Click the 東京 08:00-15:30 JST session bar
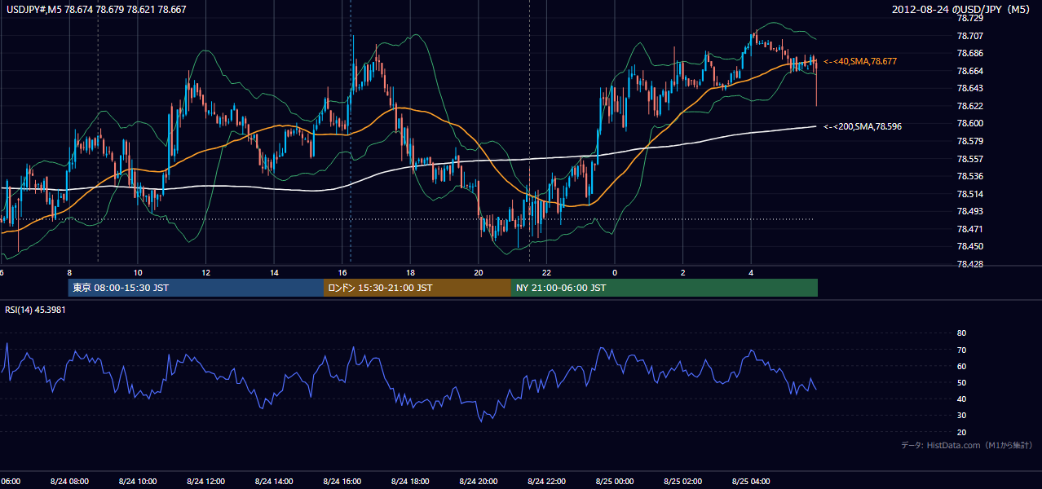The image size is (1042, 489). click(x=196, y=288)
